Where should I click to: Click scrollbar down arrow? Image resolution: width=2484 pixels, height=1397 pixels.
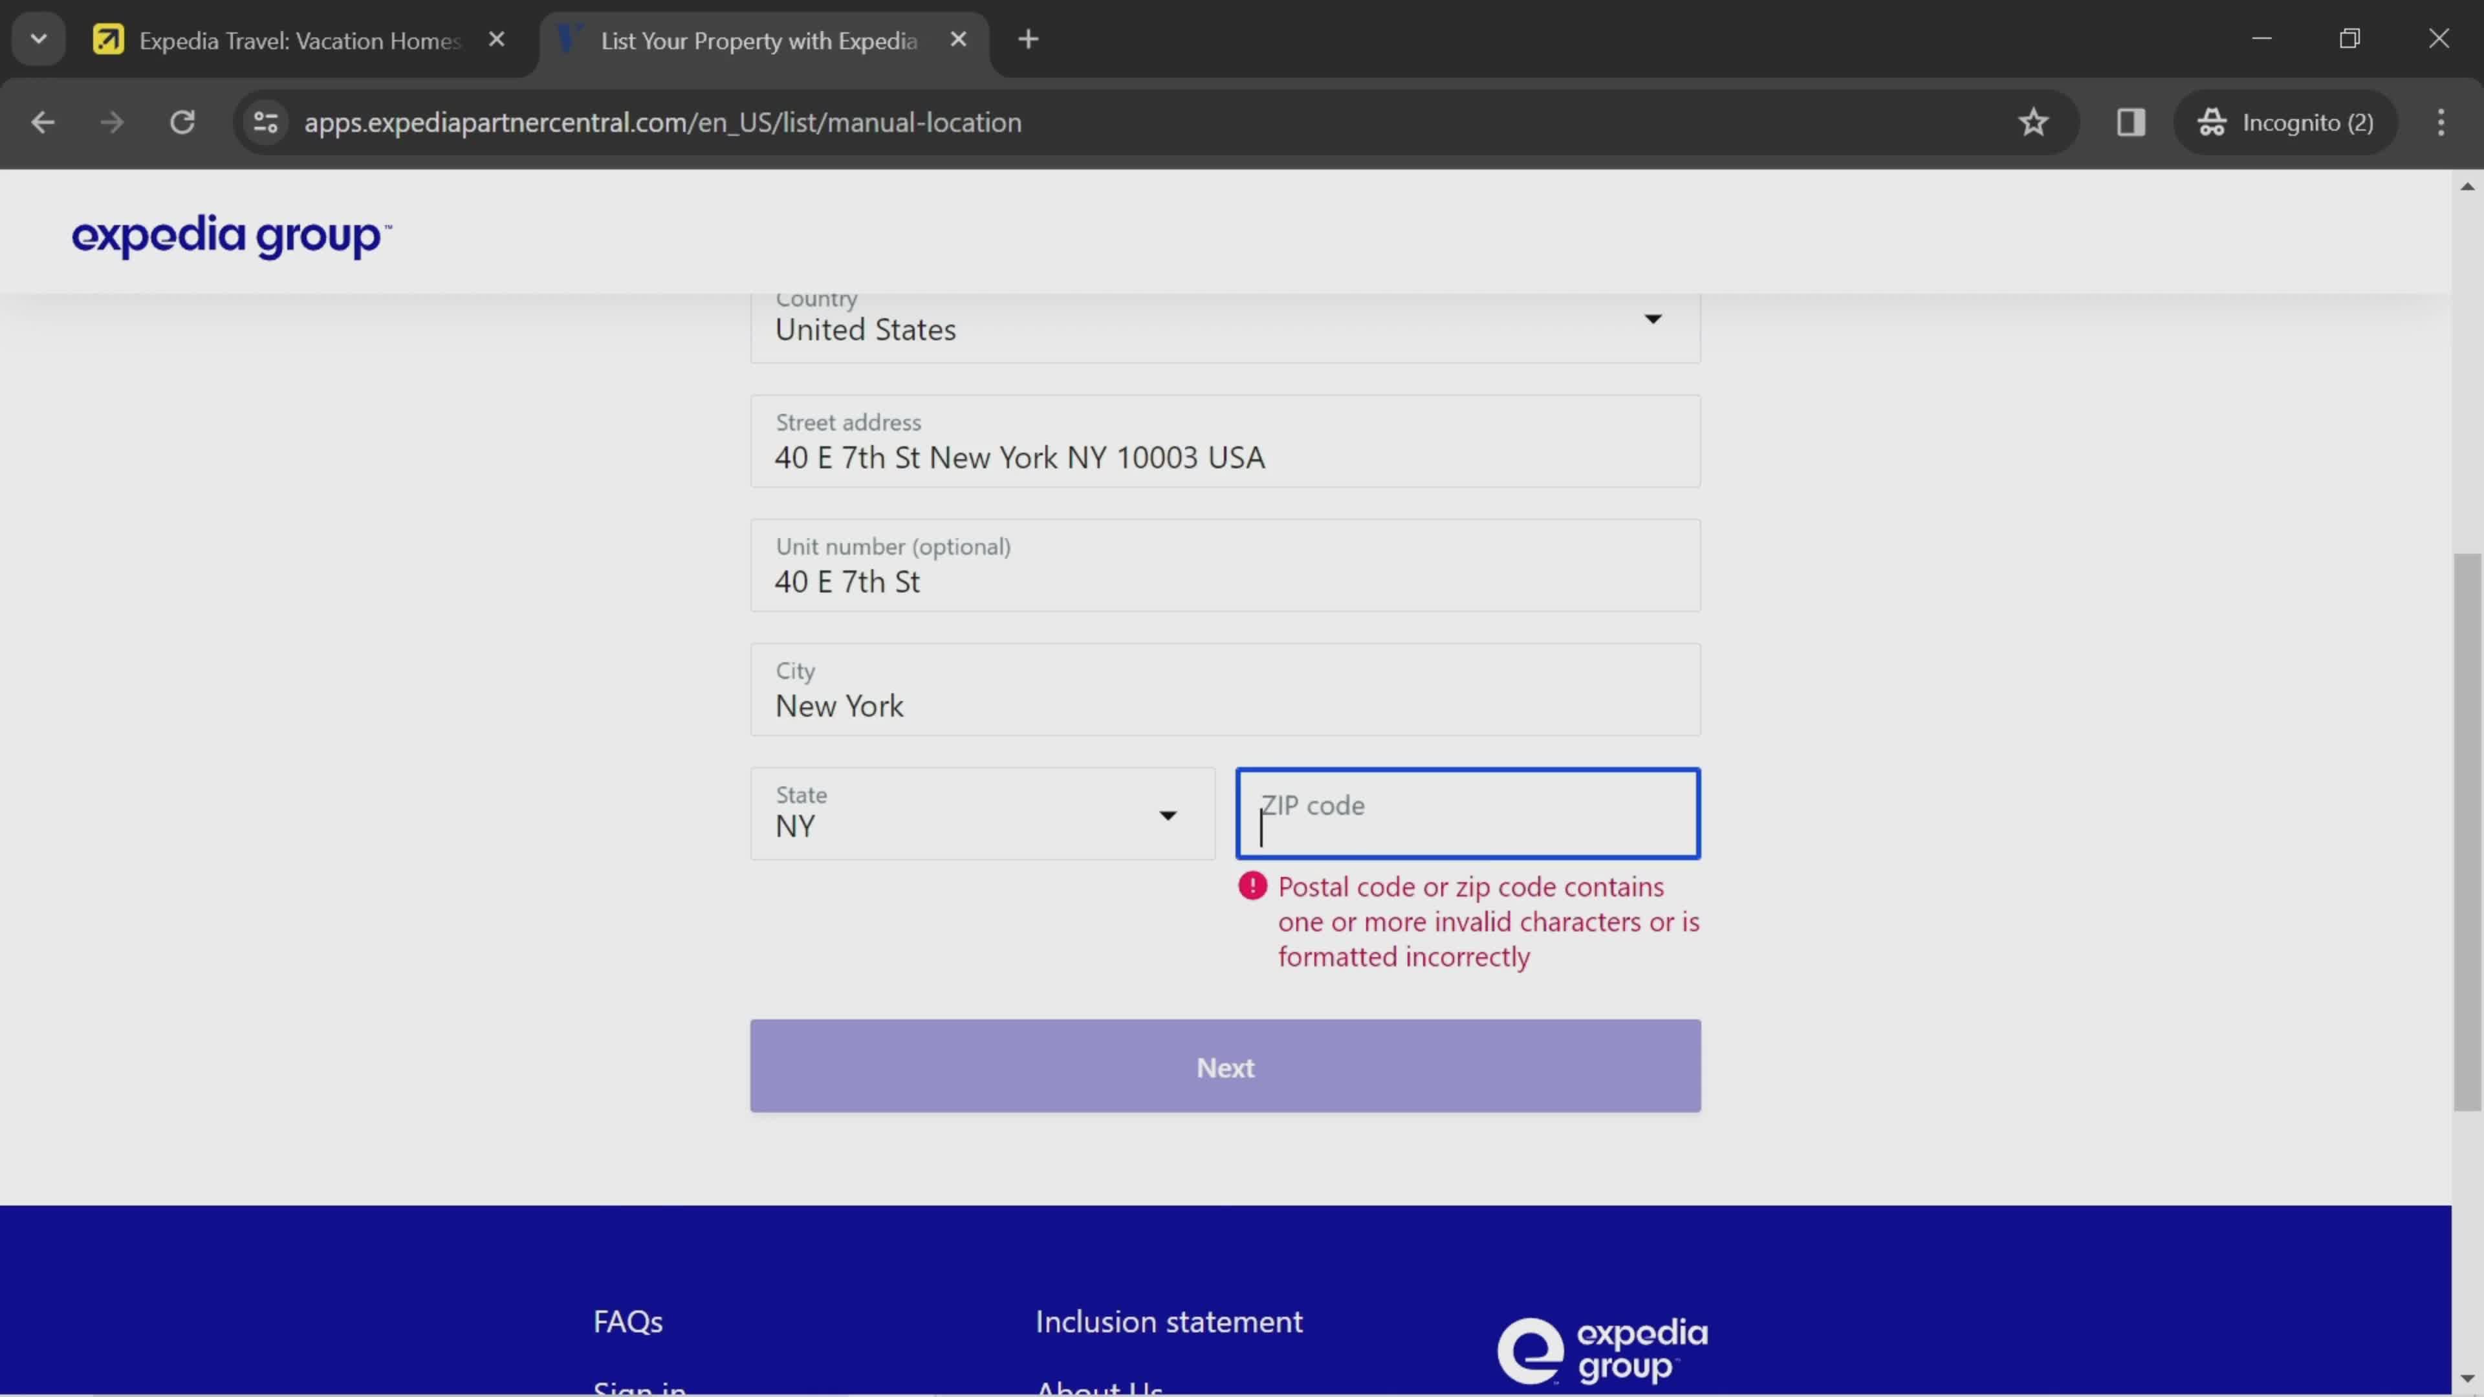2467,1378
